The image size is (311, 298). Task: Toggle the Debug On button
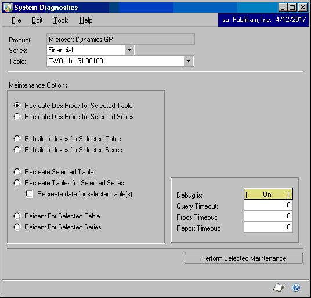click(268, 194)
